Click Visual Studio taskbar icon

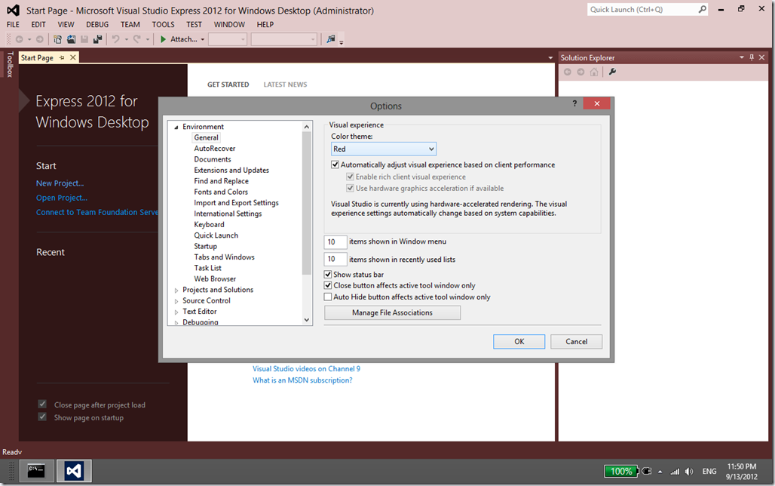pos(74,471)
